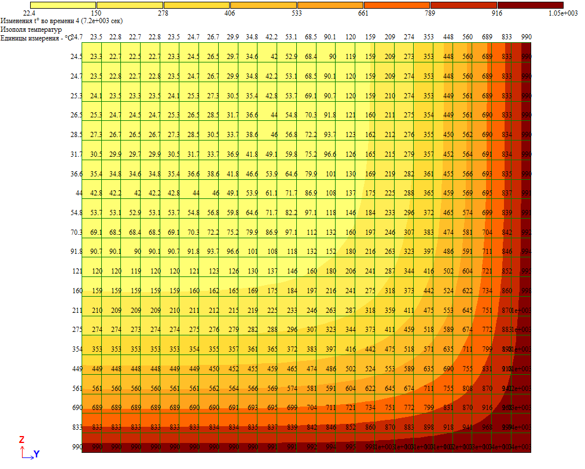Image resolution: width=585 pixels, height=469 pixels.
Task: Select the lightest yellow legend swatch at 22.4
Action: pyautogui.click(x=62, y=5)
